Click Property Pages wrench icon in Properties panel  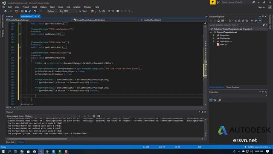220,100
